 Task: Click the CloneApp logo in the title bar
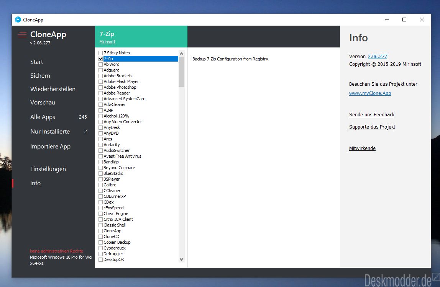18,20
